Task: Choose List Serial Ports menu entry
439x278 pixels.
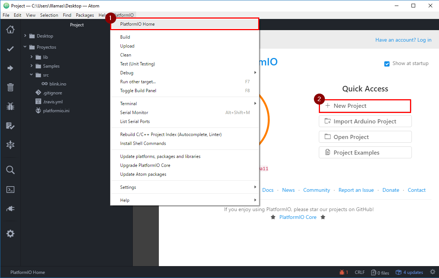Action: tap(185, 122)
